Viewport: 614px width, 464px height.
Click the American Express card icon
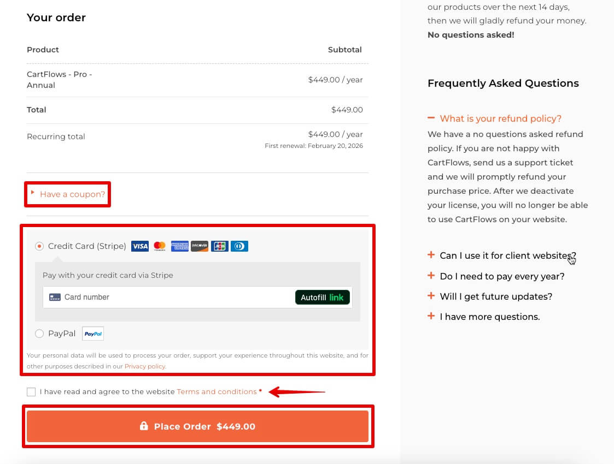[x=179, y=246]
